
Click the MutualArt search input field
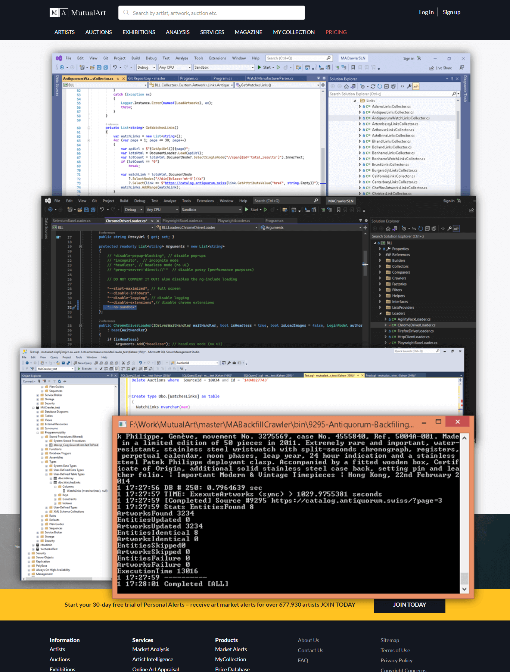click(212, 13)
